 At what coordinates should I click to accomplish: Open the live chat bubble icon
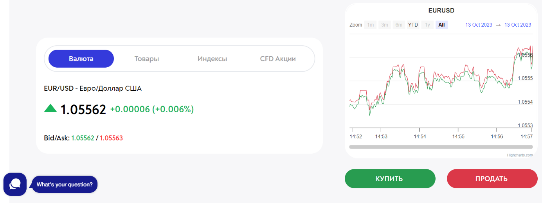click(x=15, y=184)
